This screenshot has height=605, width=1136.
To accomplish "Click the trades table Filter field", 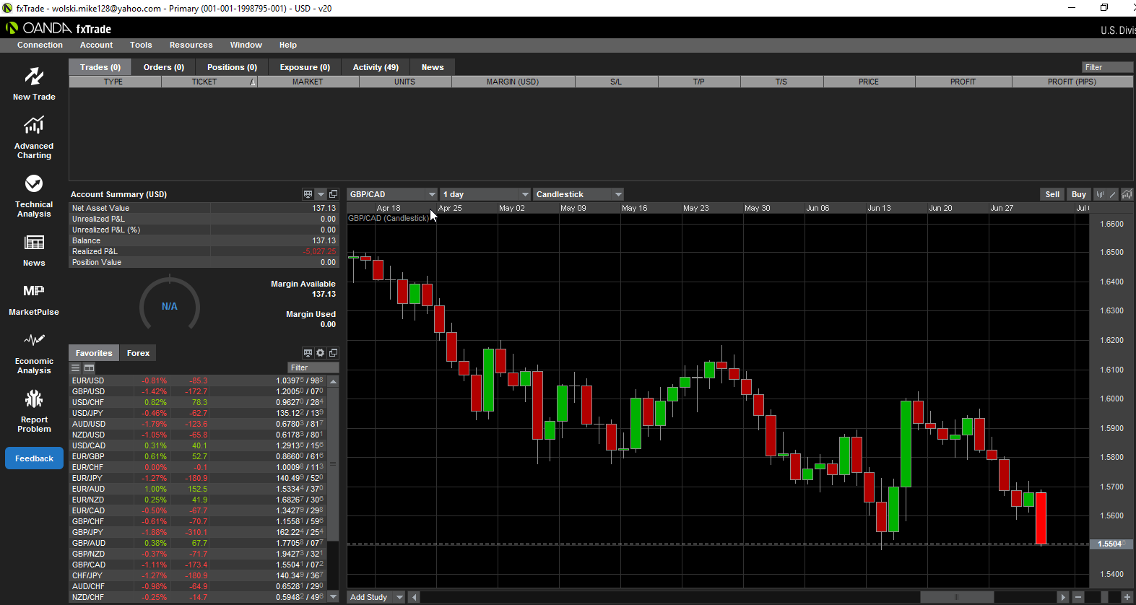I will click(1107, 67).
